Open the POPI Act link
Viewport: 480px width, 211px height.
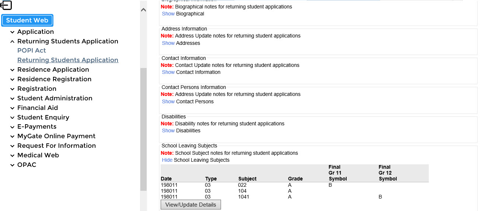[32, 51]
